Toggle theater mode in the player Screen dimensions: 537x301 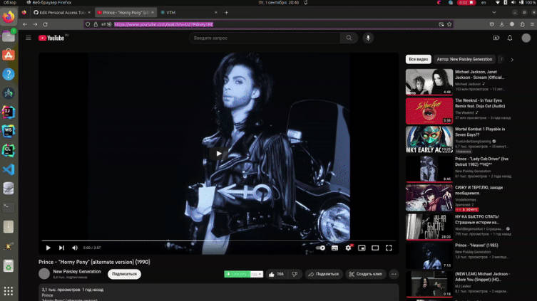(x=375, y=248)
